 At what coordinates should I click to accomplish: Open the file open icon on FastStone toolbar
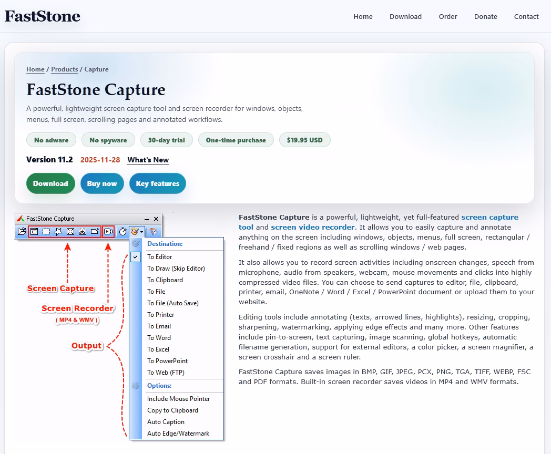tap(23, 231)
